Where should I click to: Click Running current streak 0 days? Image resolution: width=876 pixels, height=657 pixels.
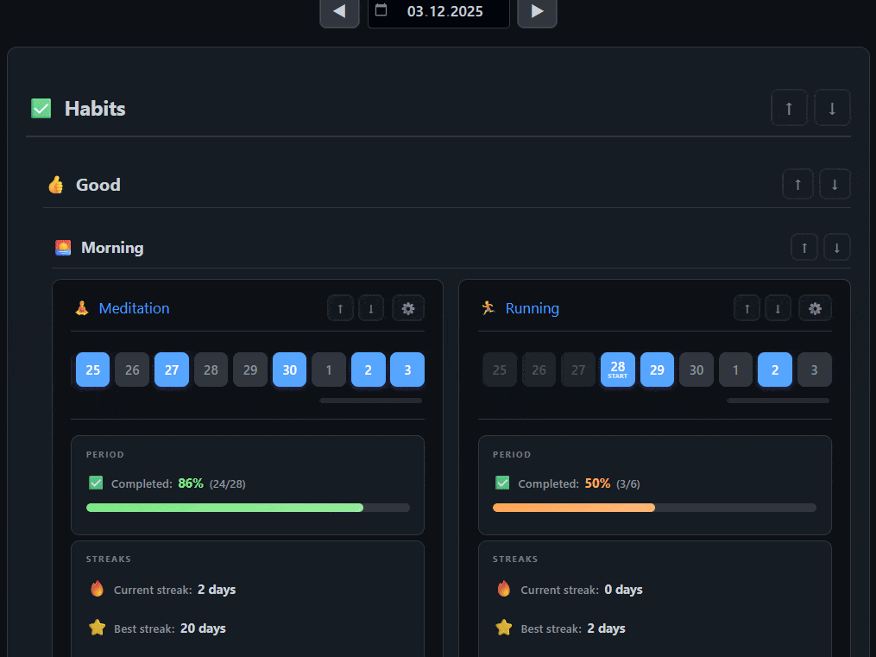(623, 590)
